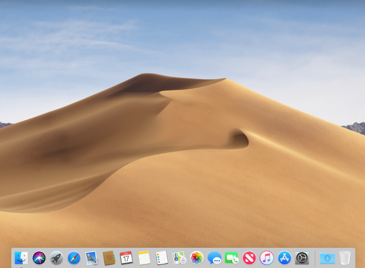
Task: Open the Trash in the Dock
Action: tap(345, 258)
